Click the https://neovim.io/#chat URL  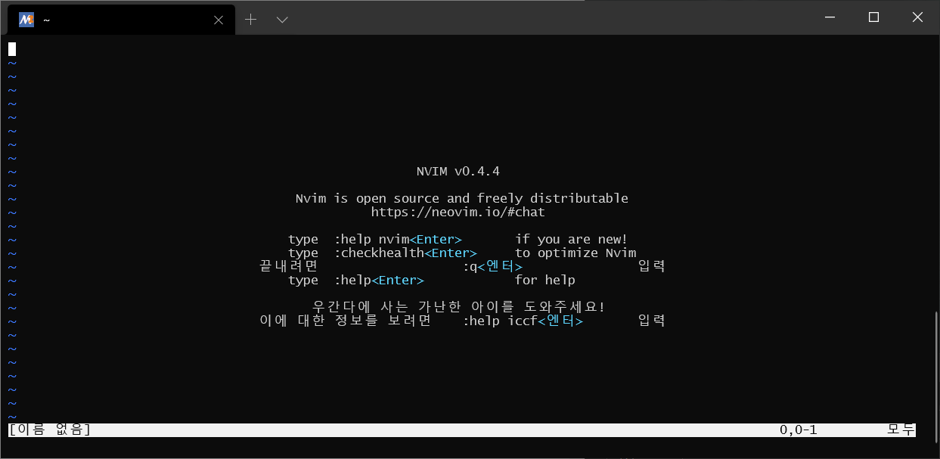pos(458,212)
